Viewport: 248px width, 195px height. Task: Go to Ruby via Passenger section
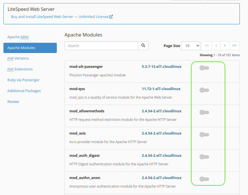click(23, 80)
